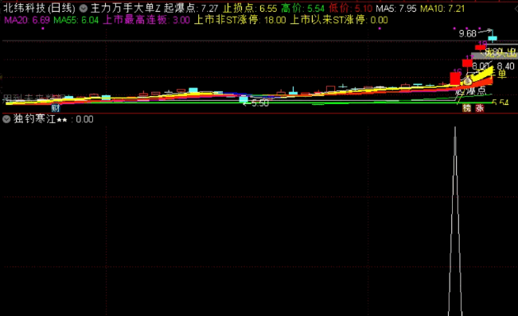Click the white spike in the 独钓寒江 panel
518x316 pixels.
(455, 221)
